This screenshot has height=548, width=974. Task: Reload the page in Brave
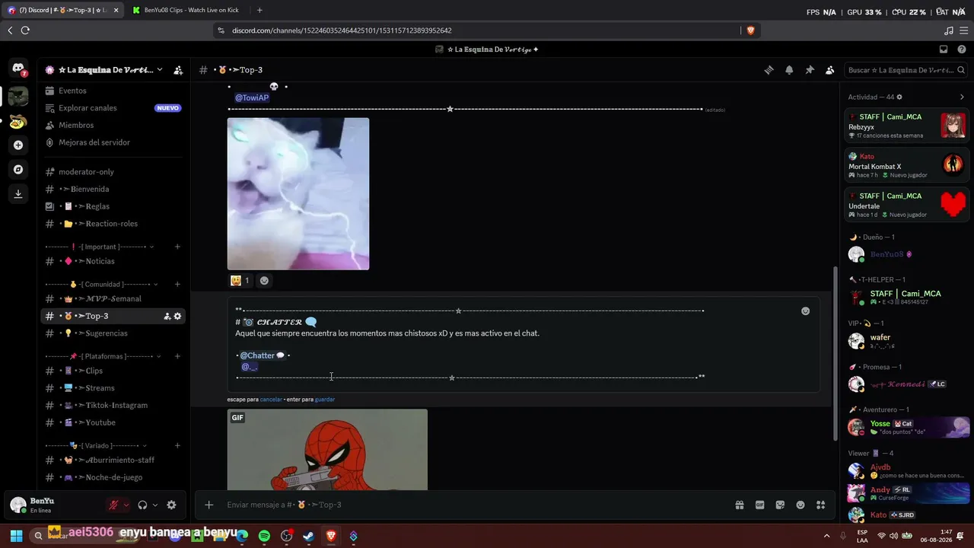[25, 30]
